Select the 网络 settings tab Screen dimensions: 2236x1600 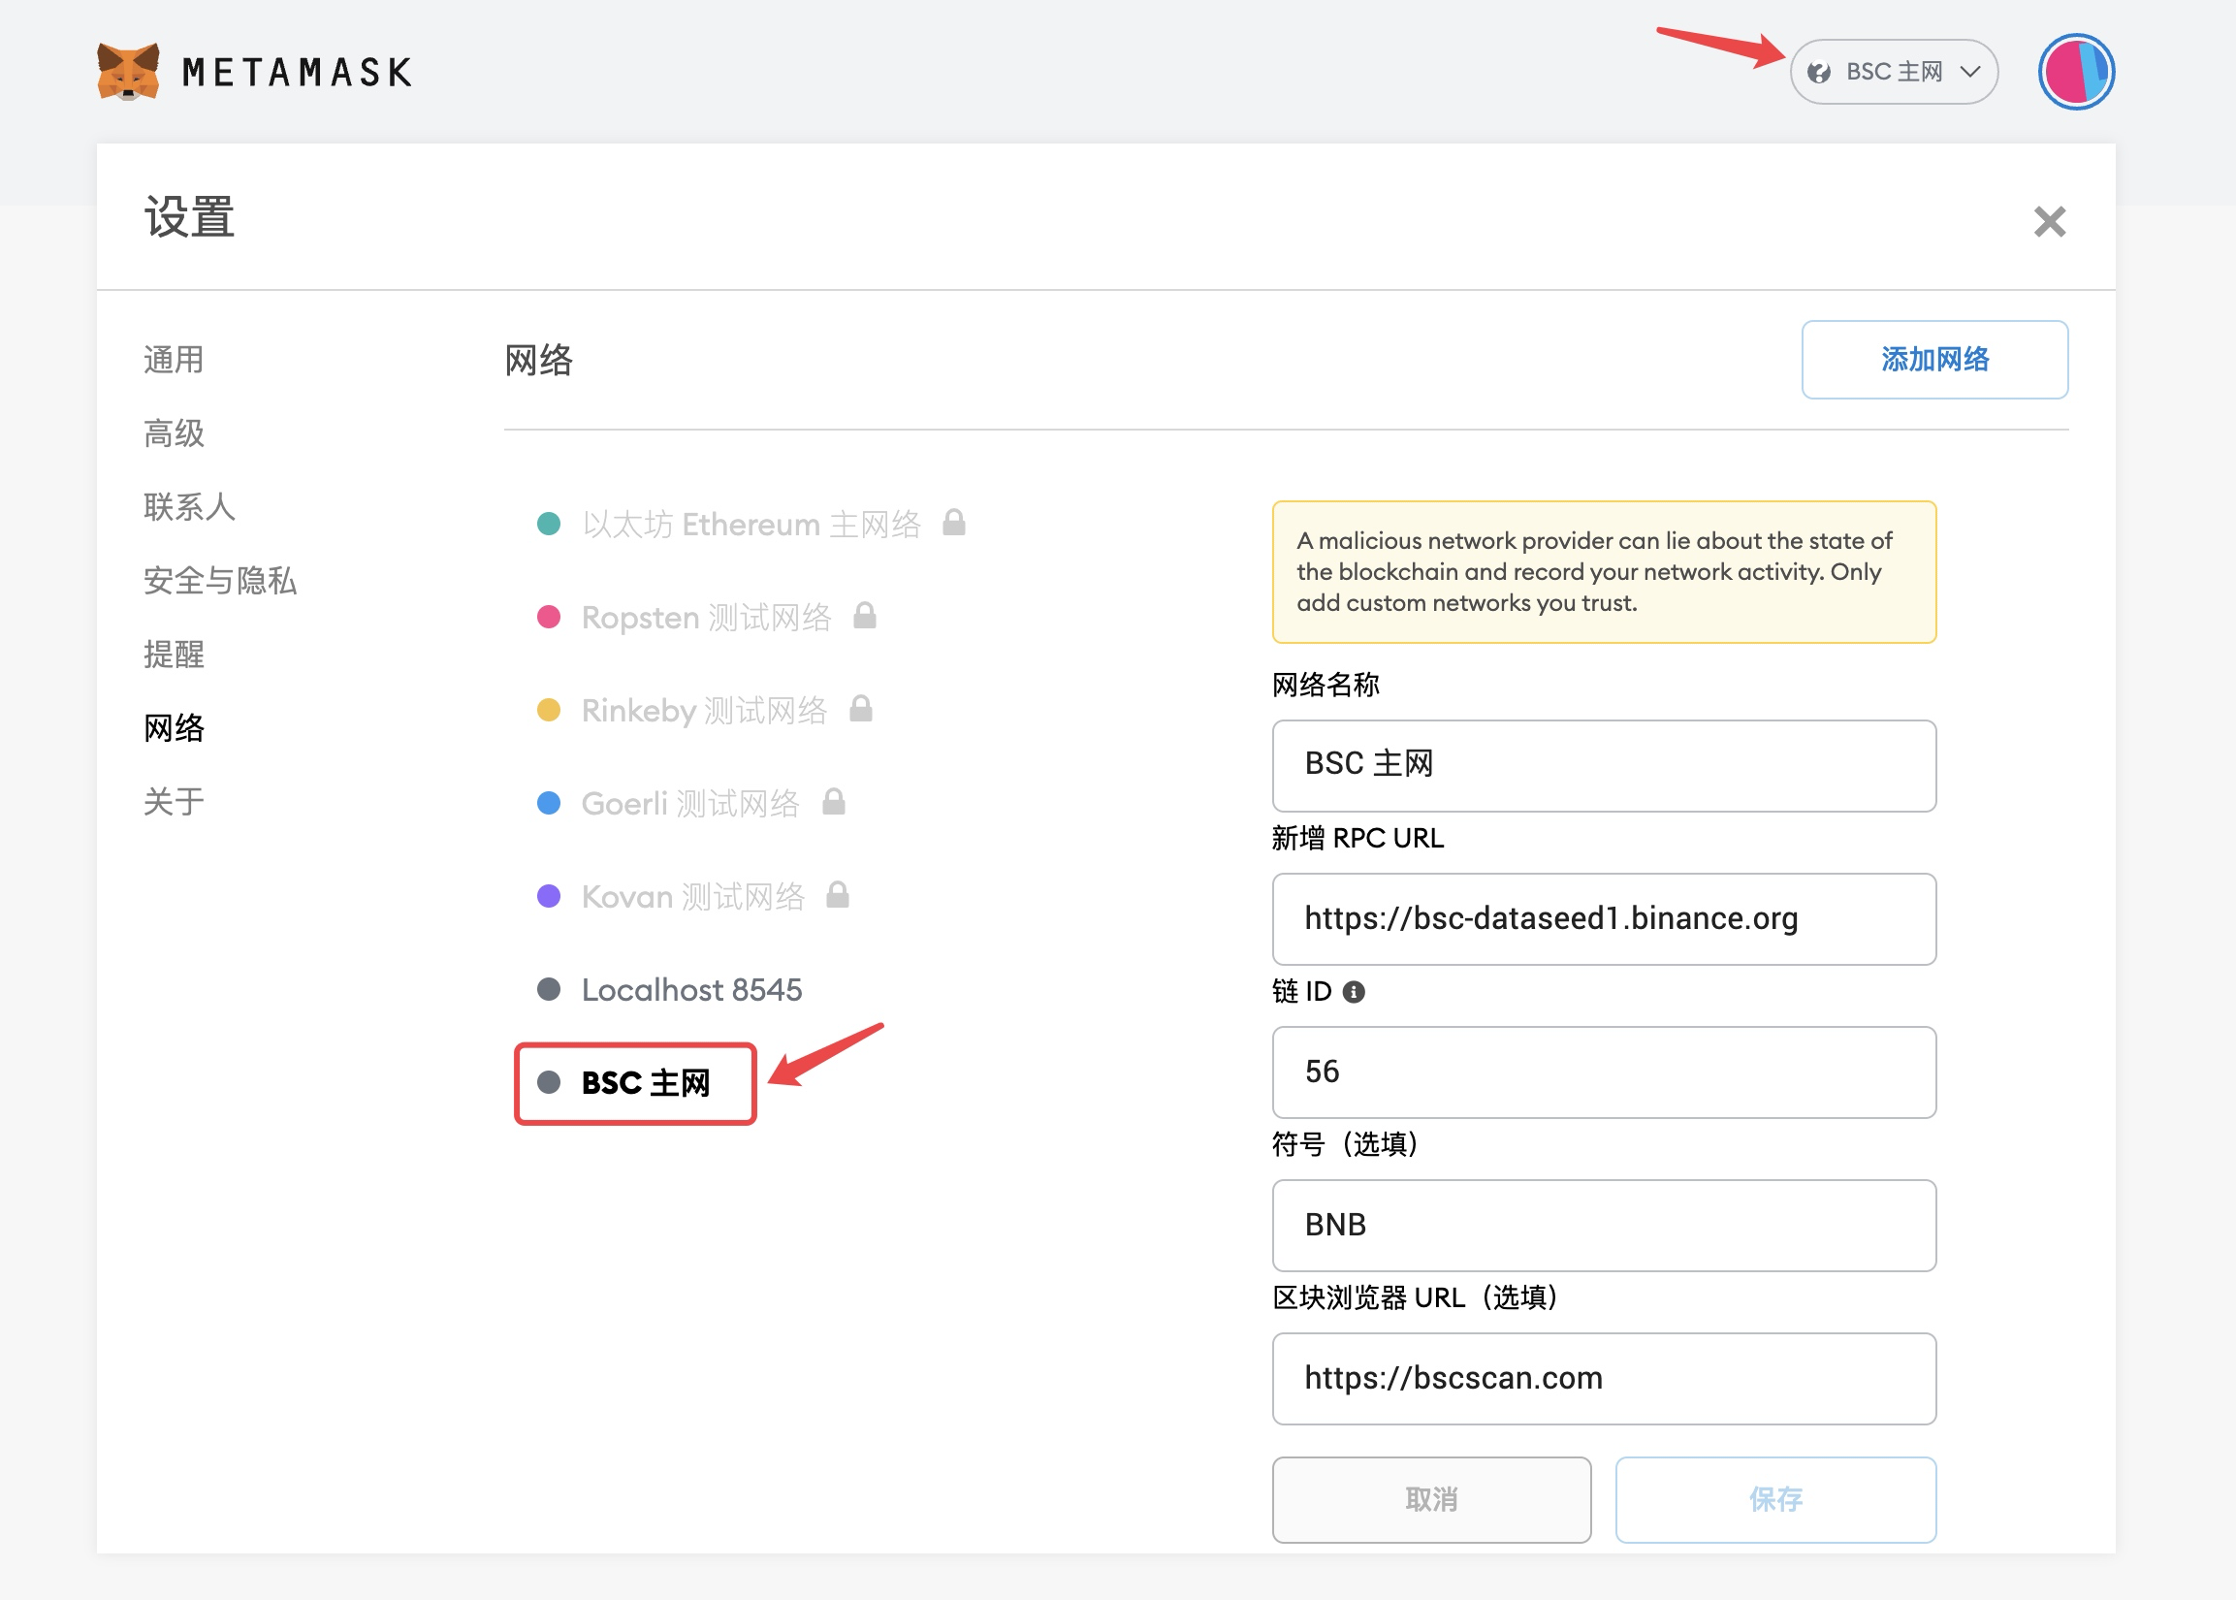tap(174, 728)
